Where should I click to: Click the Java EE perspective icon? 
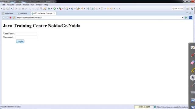192,8
